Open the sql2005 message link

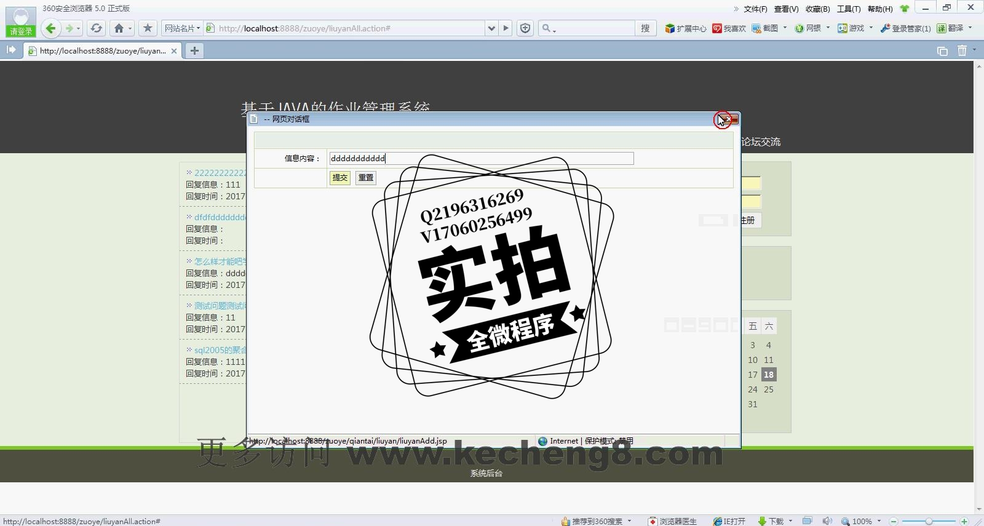pos(220,350)
